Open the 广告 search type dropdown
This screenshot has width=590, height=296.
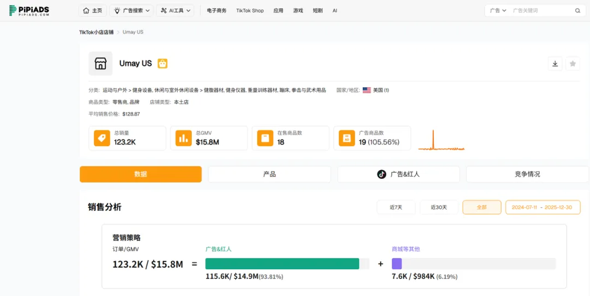tap(498, 11)
